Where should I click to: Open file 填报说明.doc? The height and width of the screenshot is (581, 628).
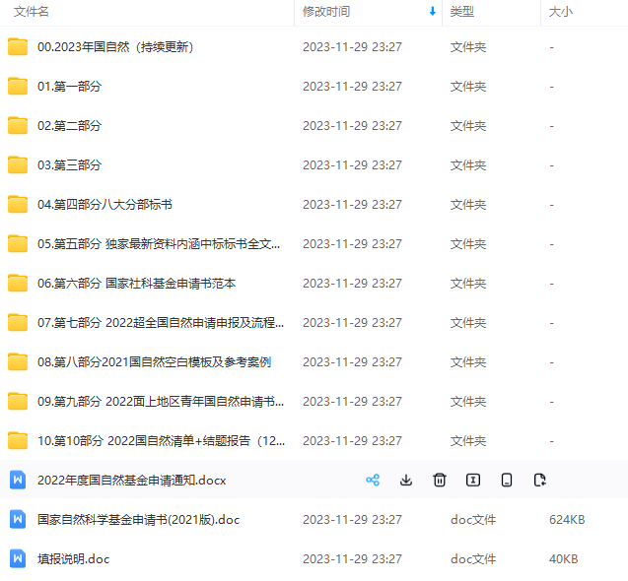click(x=73, y=558)
